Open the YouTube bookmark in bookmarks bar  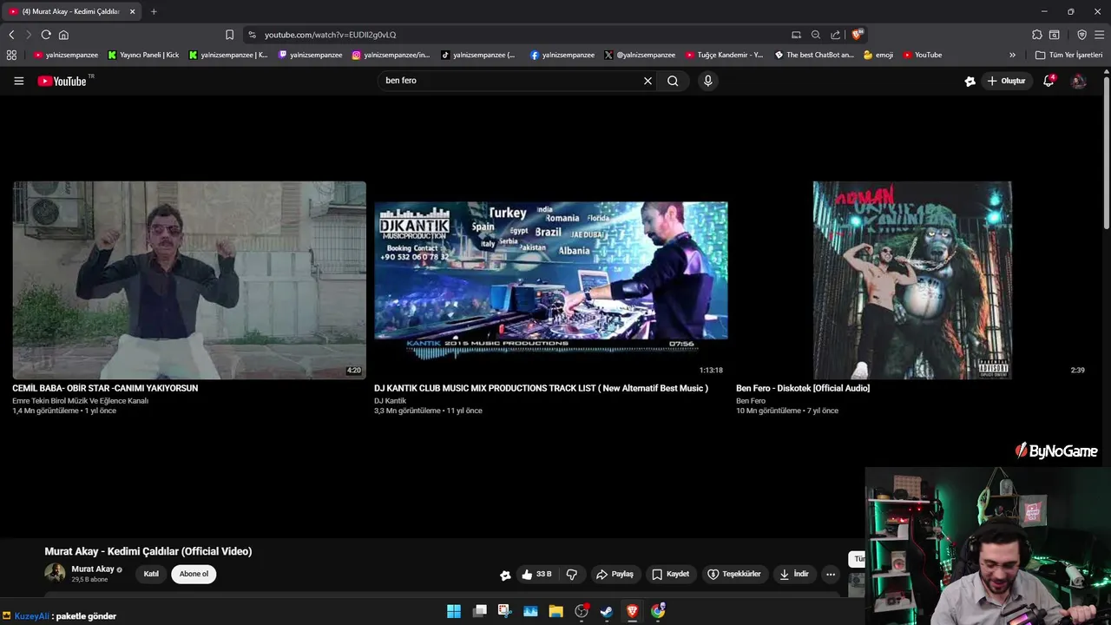click(922, 55)
